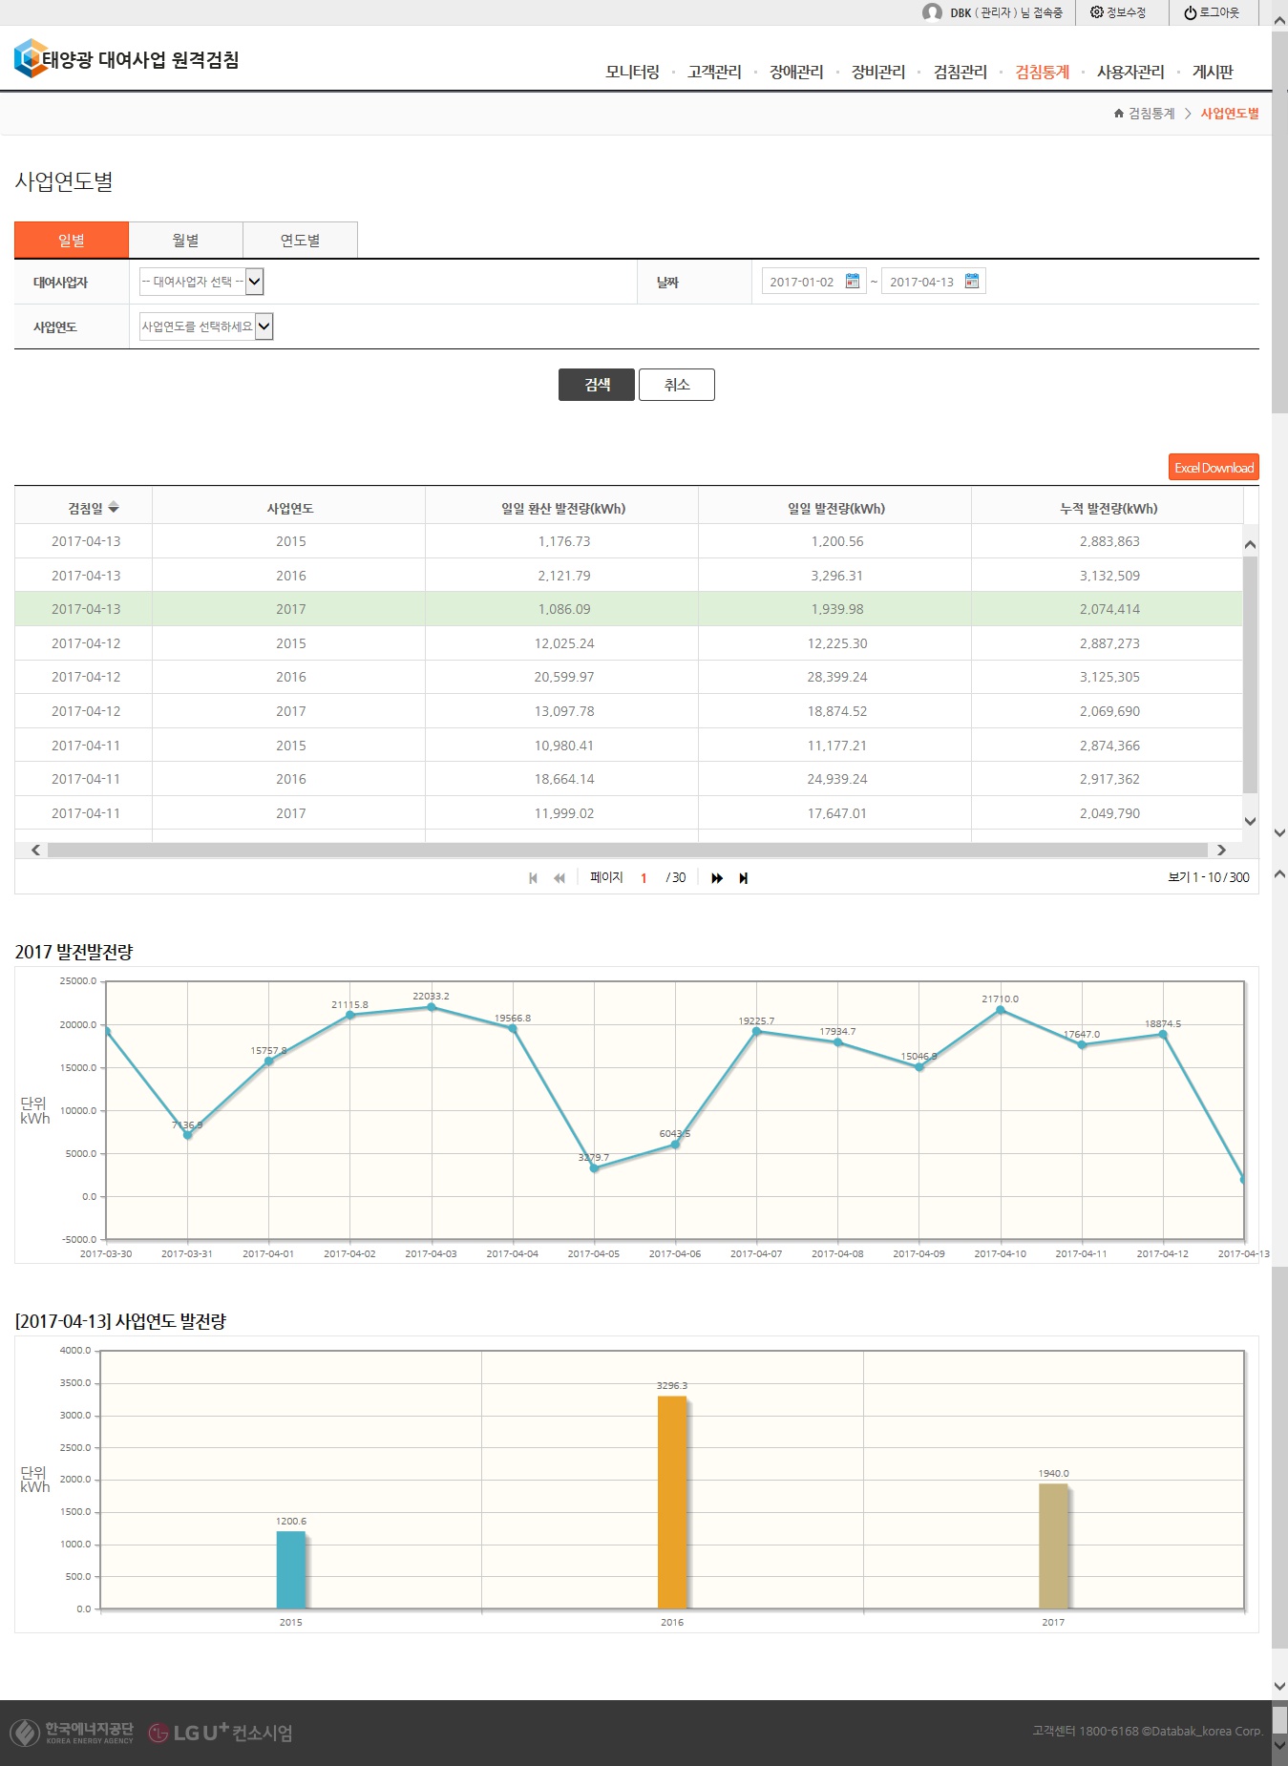Open 사업연도 selection dropdown
The width and height of the screenshot is (1288, 1766).
206,326
